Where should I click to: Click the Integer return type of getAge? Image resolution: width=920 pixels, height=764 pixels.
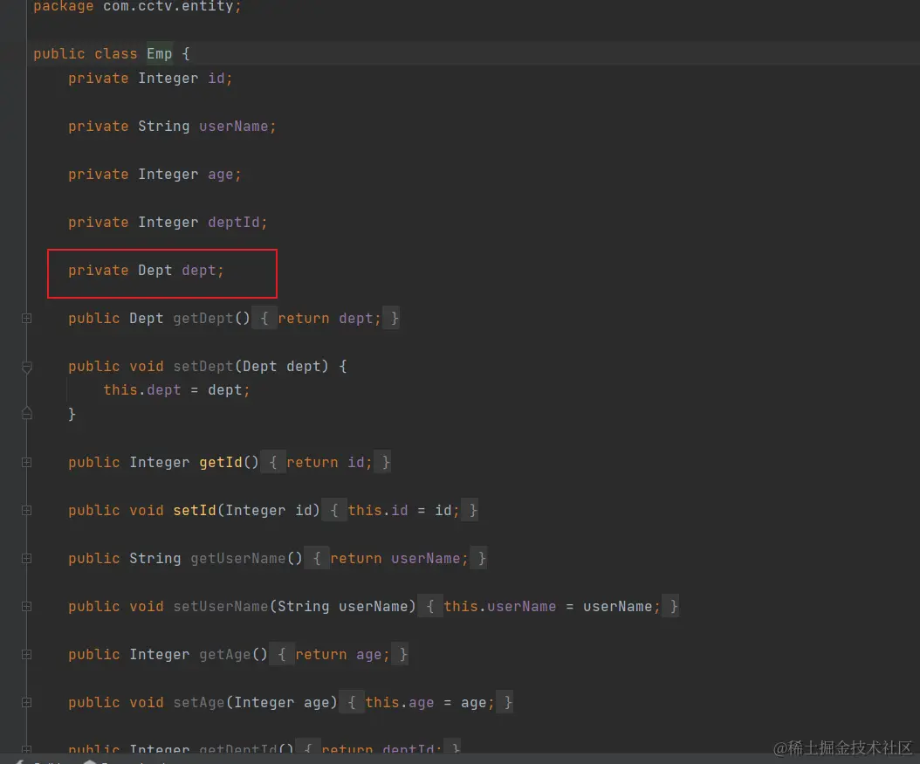click(x=160, y=655)
